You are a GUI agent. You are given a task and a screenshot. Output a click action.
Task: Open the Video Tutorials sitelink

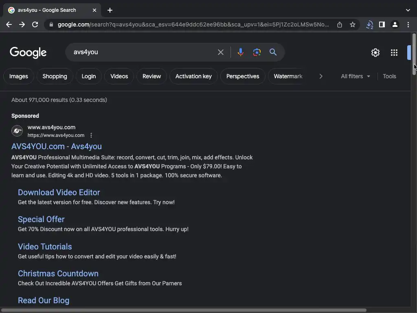coord(45,247)
